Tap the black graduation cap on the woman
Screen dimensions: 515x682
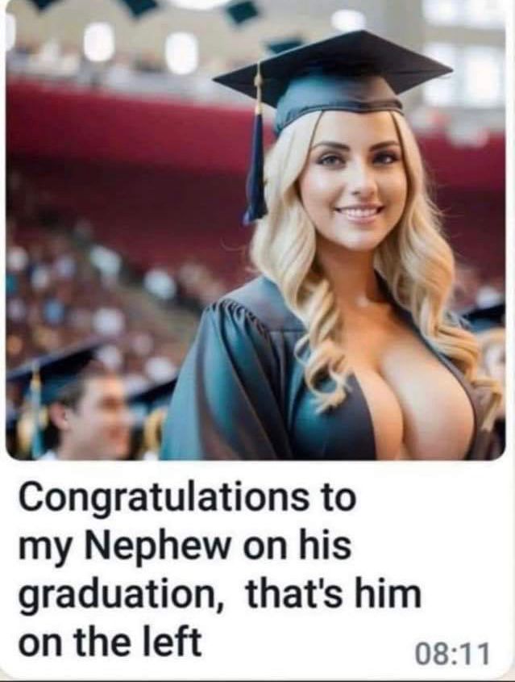pos(334,77)
